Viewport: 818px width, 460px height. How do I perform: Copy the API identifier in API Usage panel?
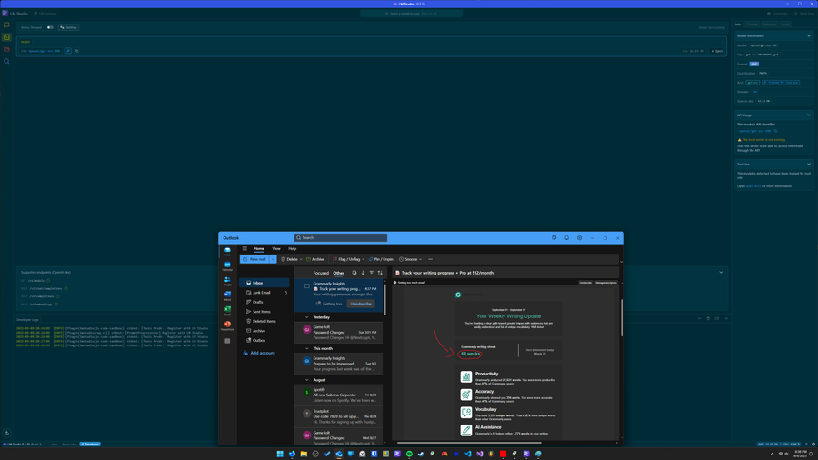point(776,131)
